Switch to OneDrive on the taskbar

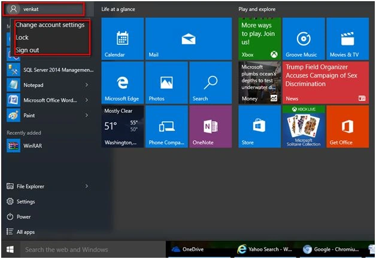click(x=199, y=249)
